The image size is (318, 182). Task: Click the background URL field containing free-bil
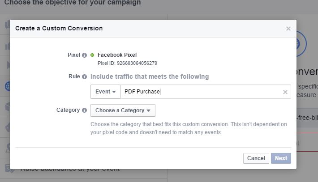click(307, 118)
